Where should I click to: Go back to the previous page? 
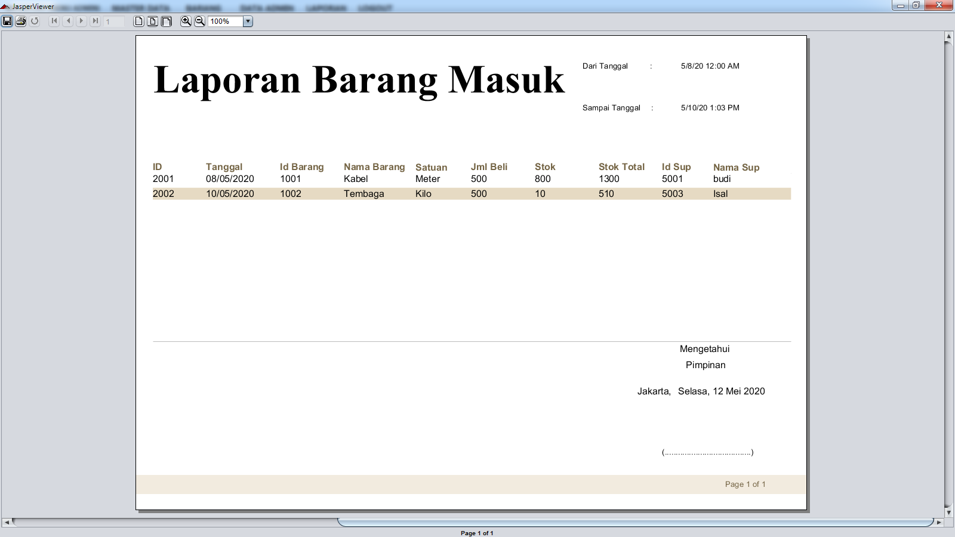[x=67, y=21]
